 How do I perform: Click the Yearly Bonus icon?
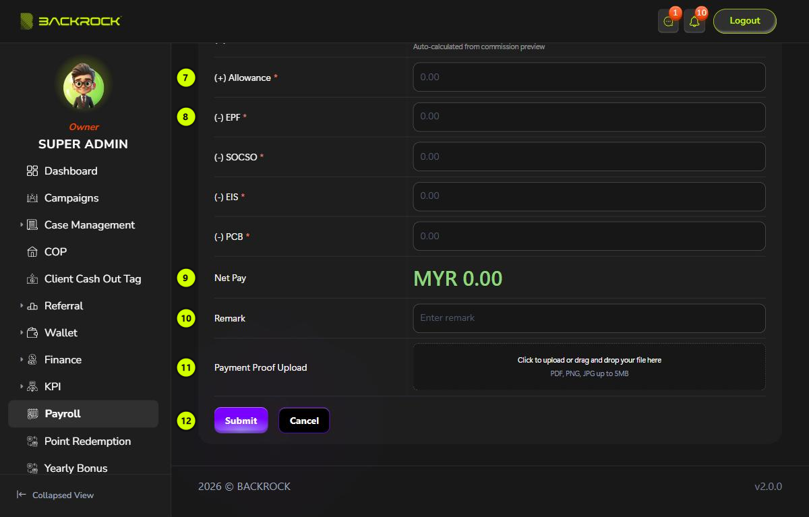pos(32,468)
